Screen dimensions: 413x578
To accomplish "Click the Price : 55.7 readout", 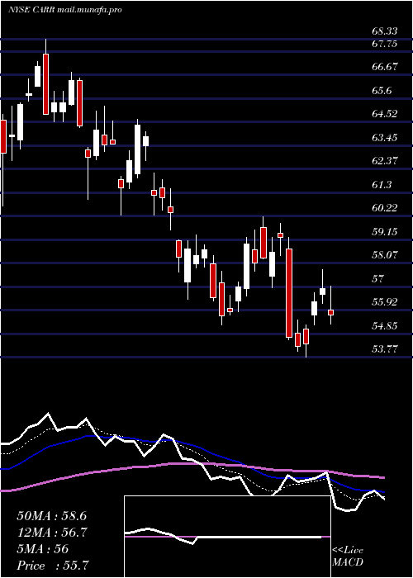I will click(53, 566).
